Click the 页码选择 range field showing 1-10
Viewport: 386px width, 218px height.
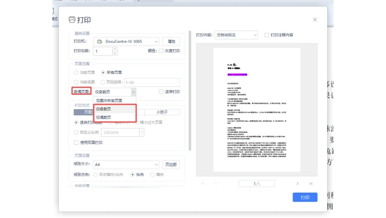click(152, 83)
